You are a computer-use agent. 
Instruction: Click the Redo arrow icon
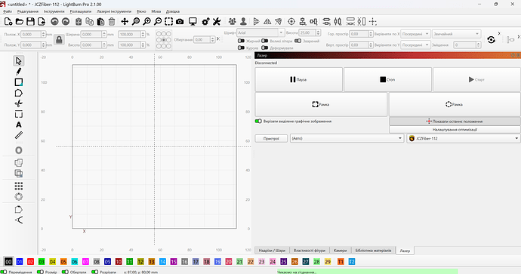(x=66, y=22)
